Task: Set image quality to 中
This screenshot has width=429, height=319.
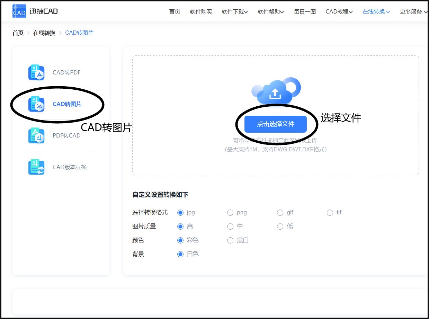Action: [x=230, y=226]
